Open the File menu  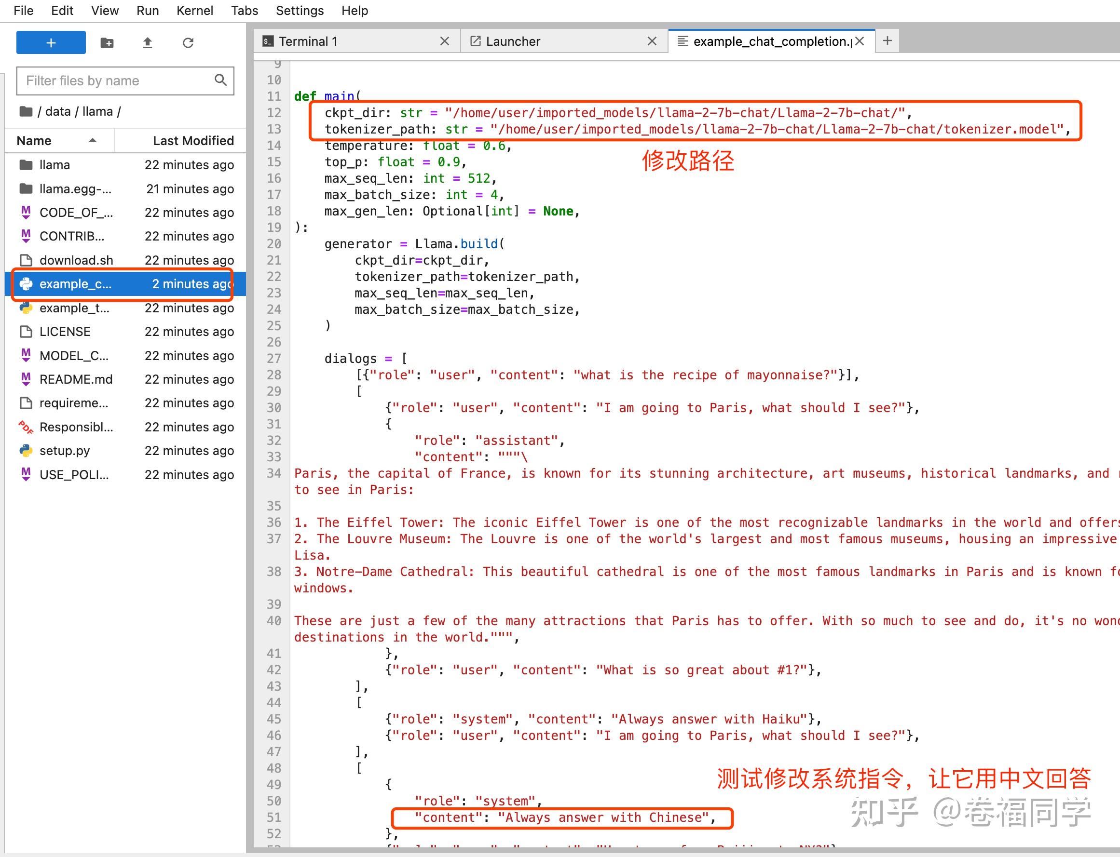tap(24, 11)
